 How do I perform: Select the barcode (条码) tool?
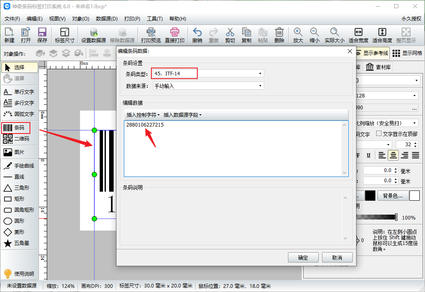point(16,128)
